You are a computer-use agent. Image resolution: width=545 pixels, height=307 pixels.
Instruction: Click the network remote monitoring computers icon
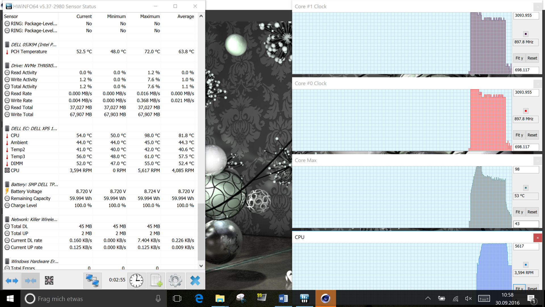tap(92, 281)
